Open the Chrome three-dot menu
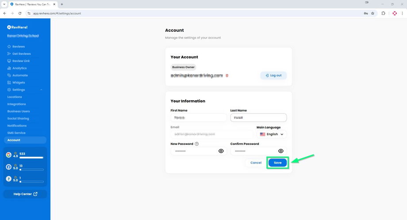Screen dimensions: 407x220 tap(402, 13)
